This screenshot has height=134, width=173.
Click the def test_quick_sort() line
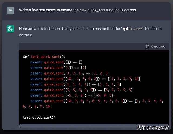44,57
